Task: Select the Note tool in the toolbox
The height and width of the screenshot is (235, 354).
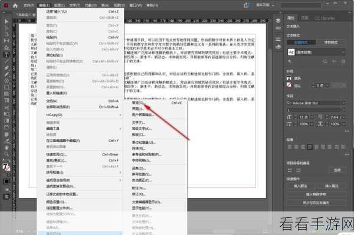Action: tap(6, 134)
